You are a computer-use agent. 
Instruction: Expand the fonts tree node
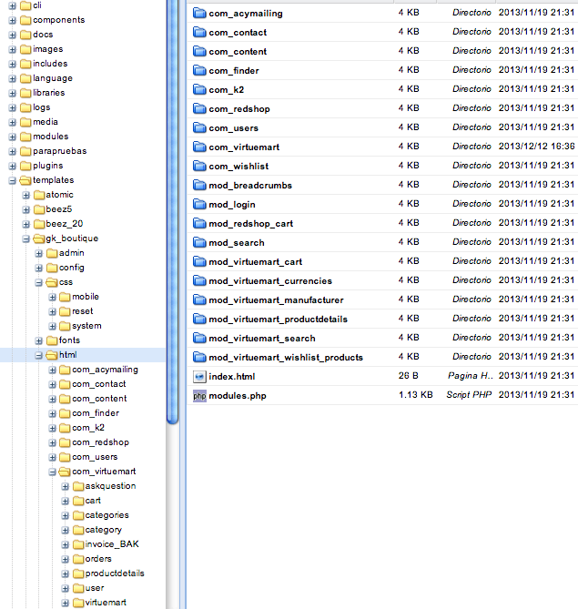pyautogui.click(x=39, y=340)
